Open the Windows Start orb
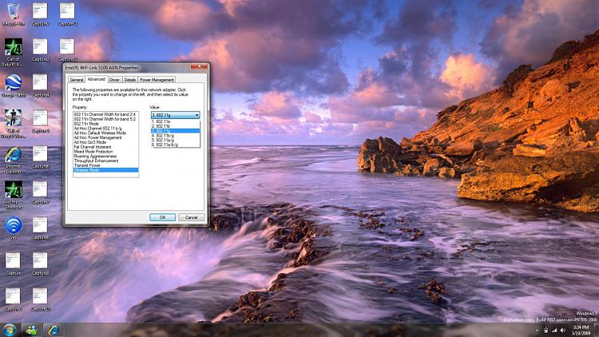 point(9,330)
